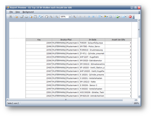
Task: Open the File menu
Action: (x=11, y=12)
